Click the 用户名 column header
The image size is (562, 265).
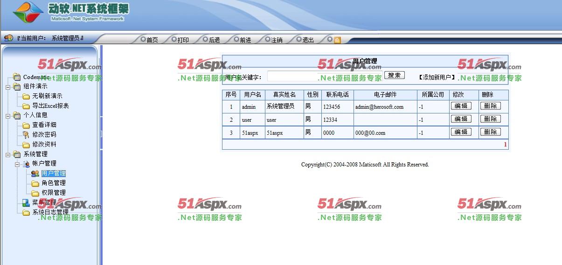(x=253, y=94)
